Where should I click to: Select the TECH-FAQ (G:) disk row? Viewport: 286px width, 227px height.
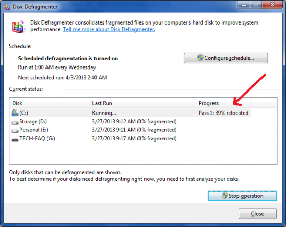[x=130, y=138]
